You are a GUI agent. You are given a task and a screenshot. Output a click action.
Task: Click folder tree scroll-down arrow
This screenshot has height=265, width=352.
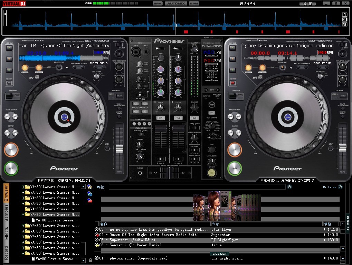[83, 260]
